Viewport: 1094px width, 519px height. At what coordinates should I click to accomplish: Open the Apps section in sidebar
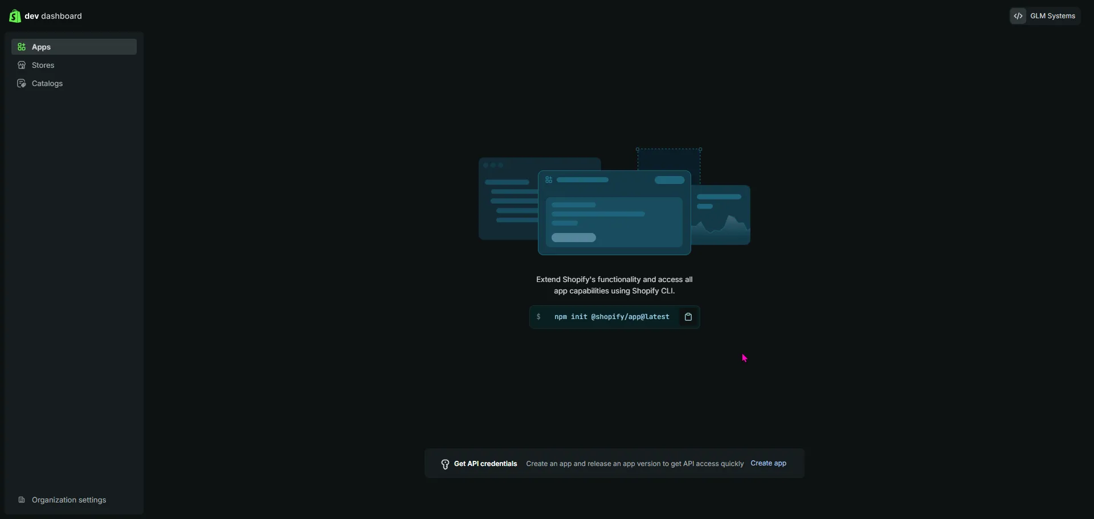tap(74, 47)
